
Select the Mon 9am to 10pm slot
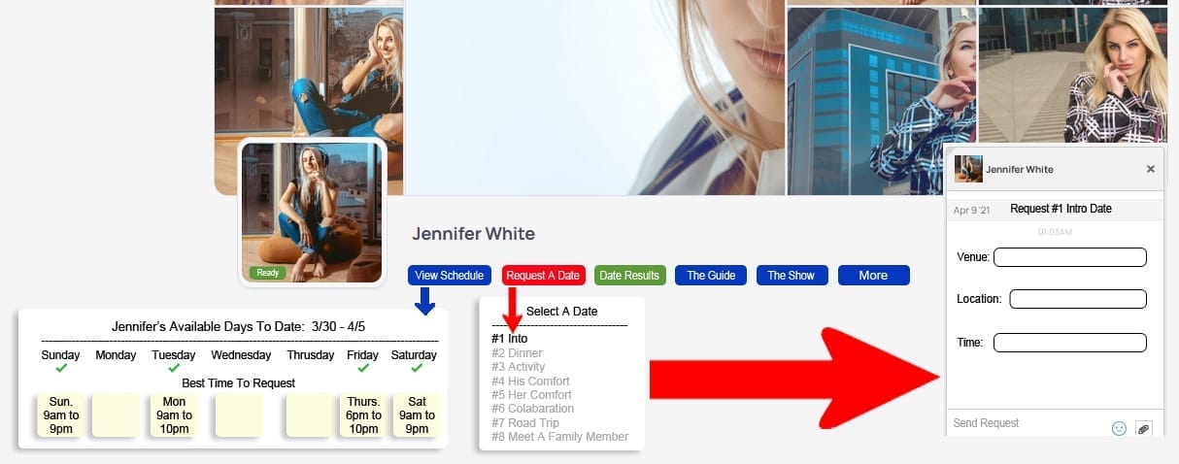point(174,415)
